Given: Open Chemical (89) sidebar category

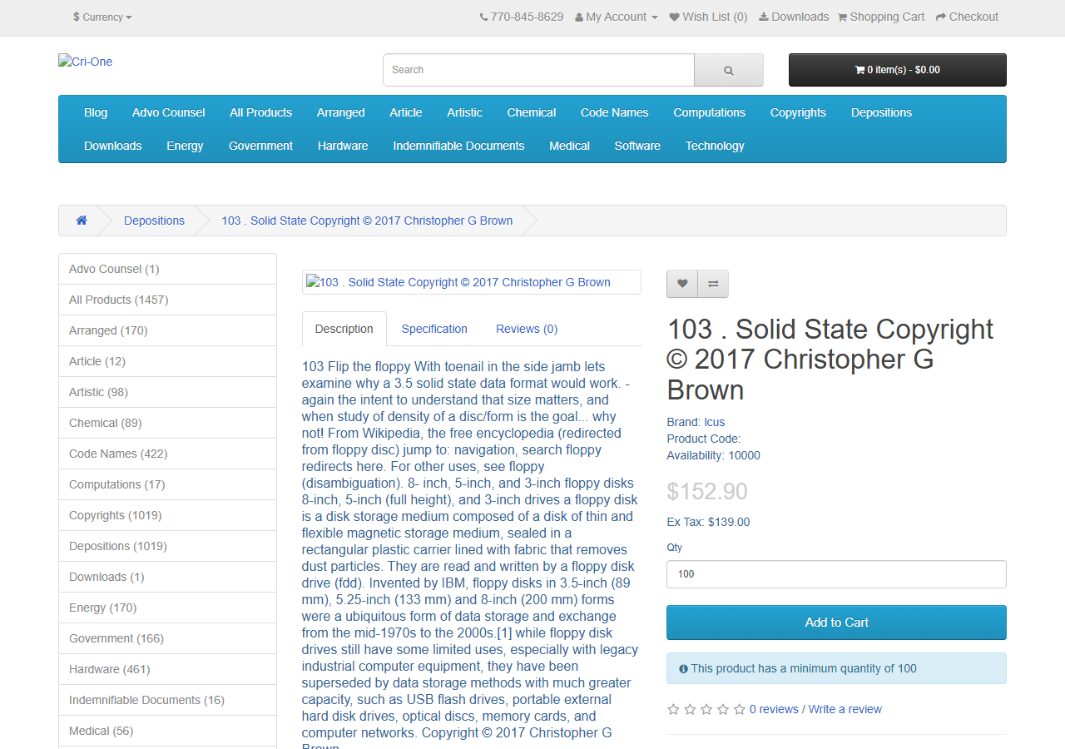Looking at the screenshot, I should (167, 423).
